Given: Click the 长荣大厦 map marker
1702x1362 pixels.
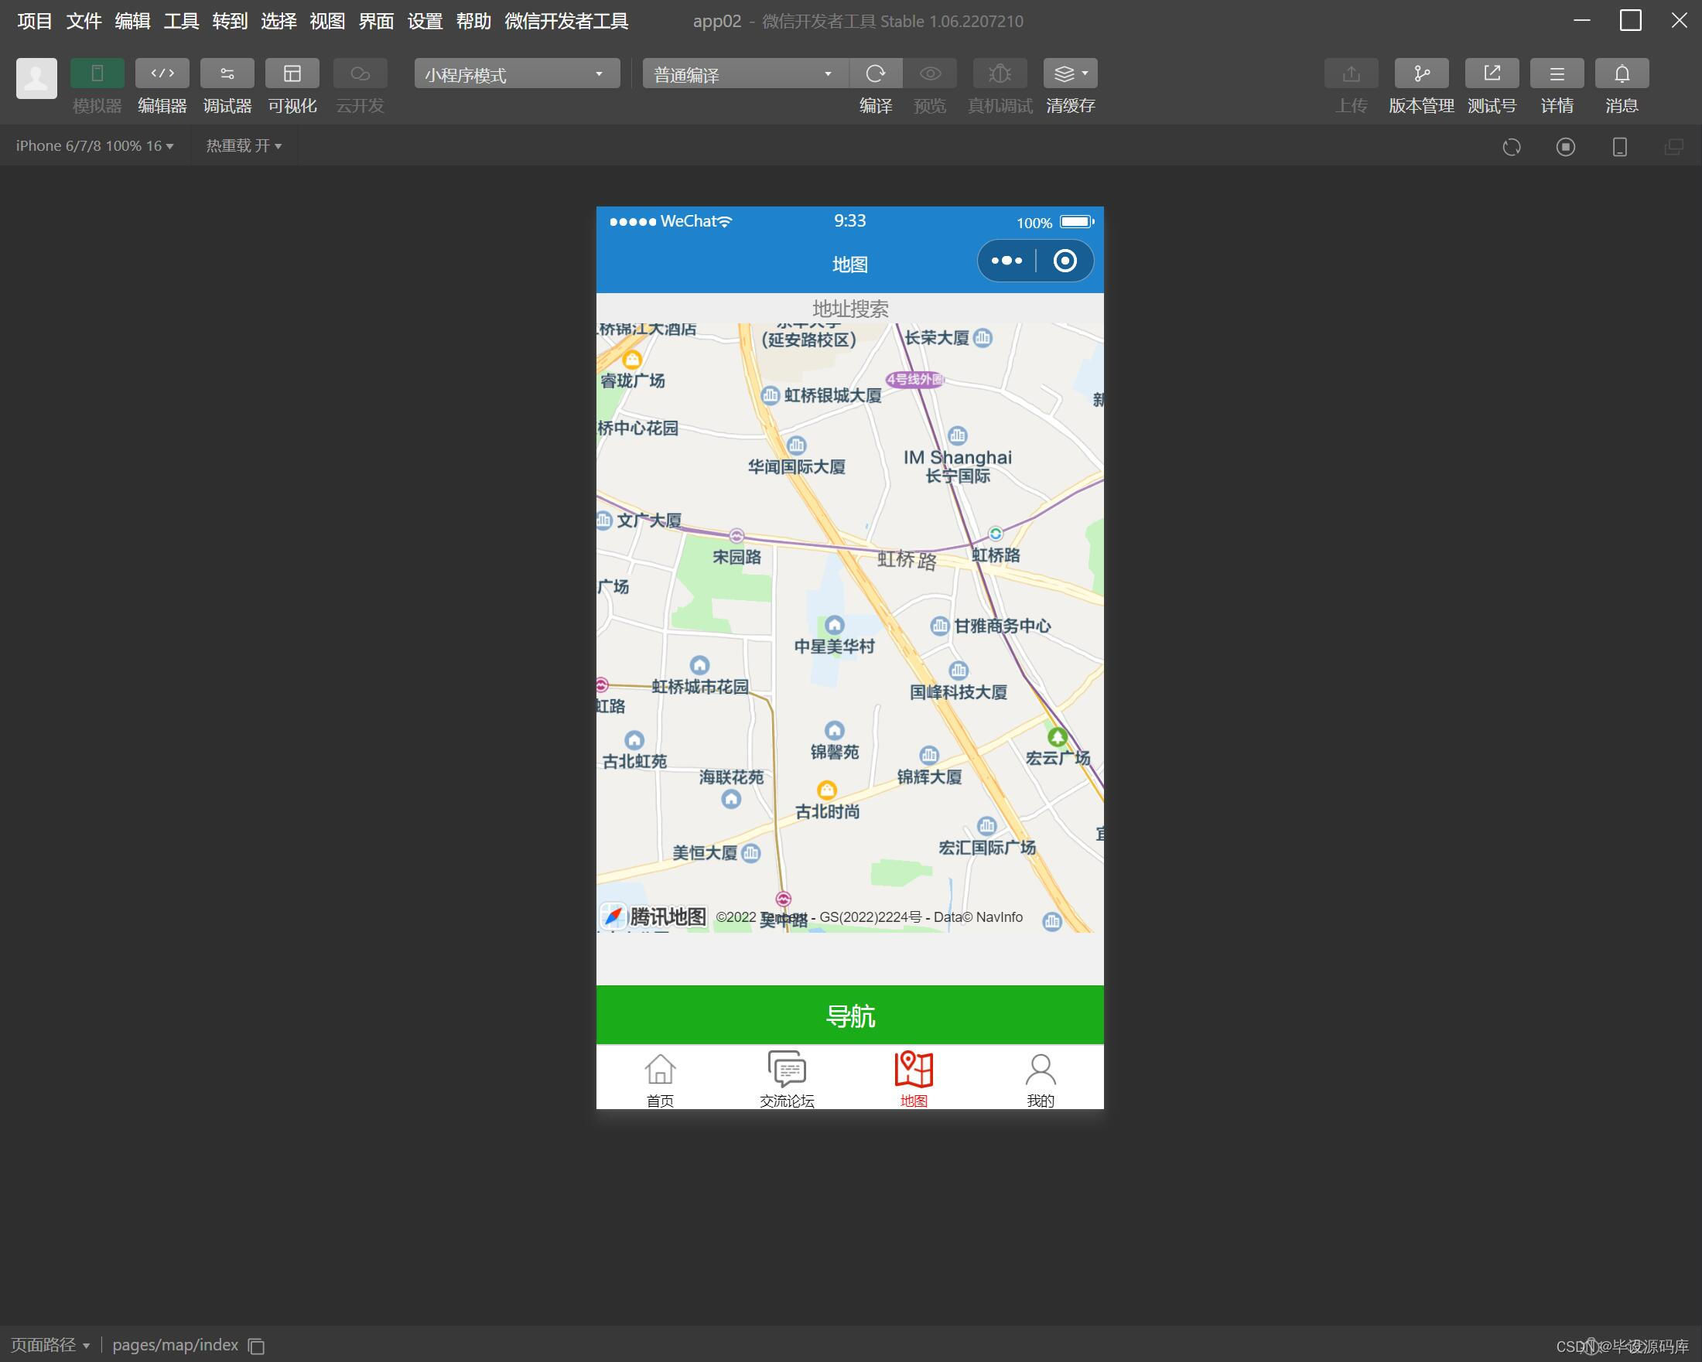Looking at the screenshot, I should pos(983,338).
